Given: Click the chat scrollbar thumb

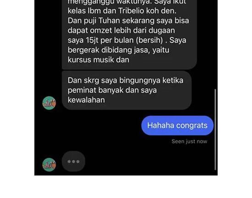Looking at the screenshot, I should (215, 130).
